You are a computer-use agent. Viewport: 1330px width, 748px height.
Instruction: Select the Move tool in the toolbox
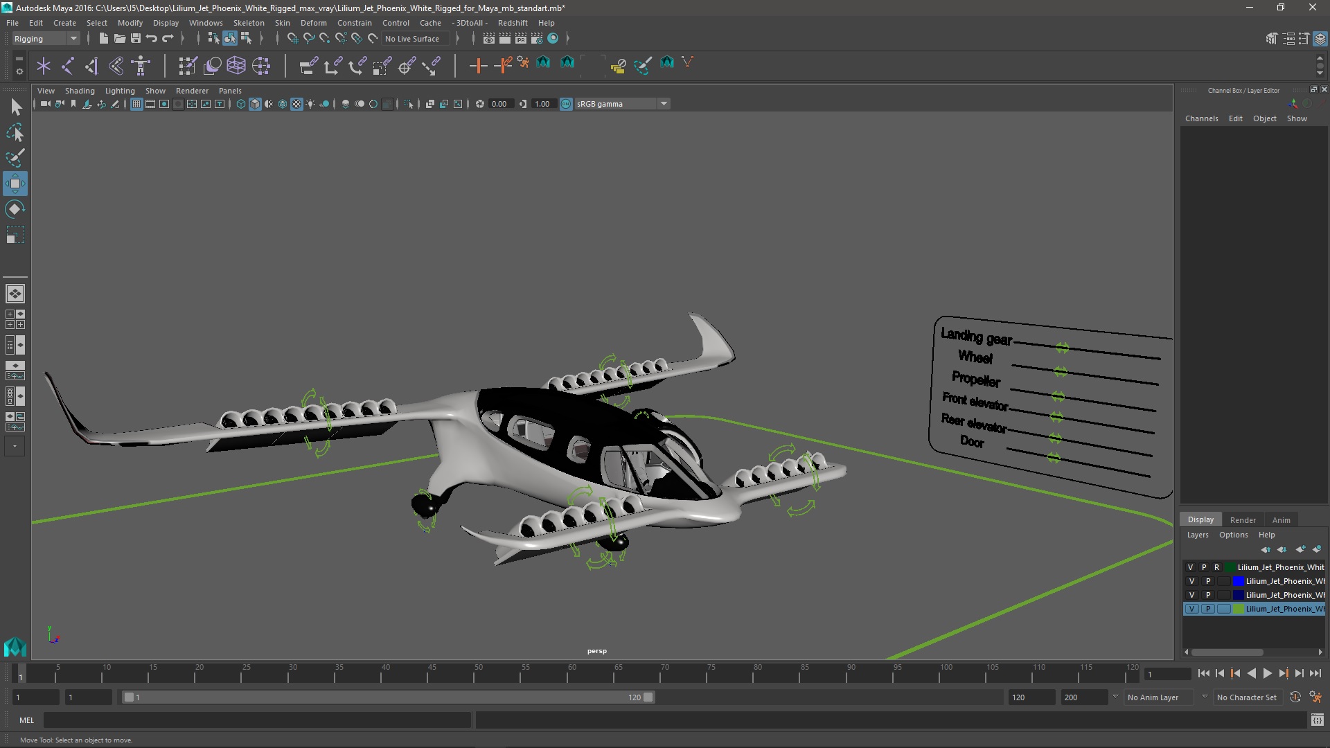point(15,184)
